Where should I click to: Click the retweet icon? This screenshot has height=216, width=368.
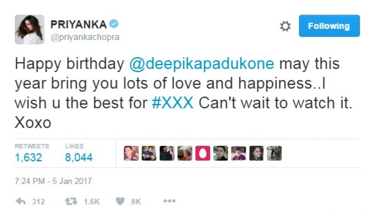tap(71, 201)
